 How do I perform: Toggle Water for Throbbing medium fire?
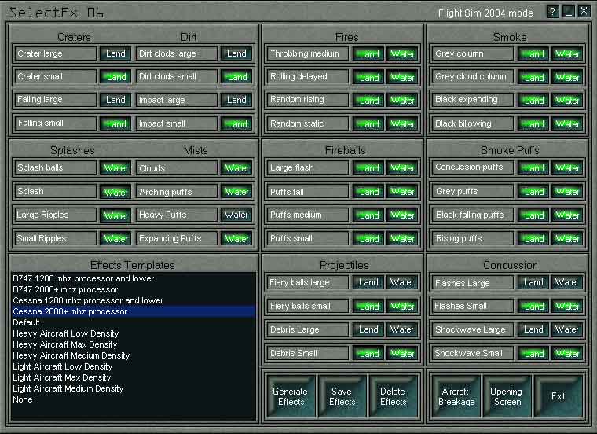click(402, 53)
